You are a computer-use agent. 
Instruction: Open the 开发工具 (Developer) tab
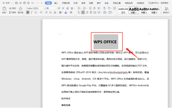point(117,3)
